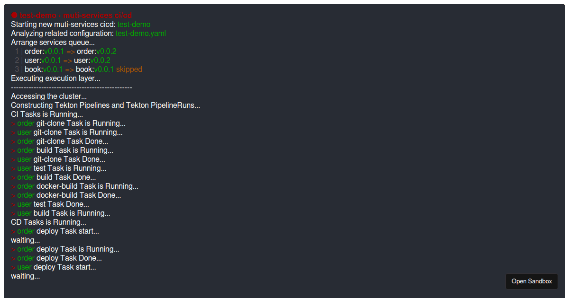This screenshot has width=569, height=298.
Task: Click 'CD Tasks is Running' line
Action: pyautogui.click(x=49, y=222)
